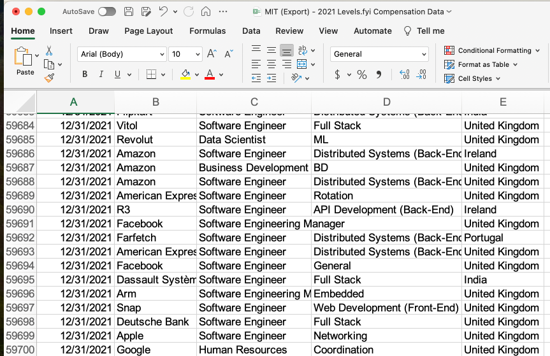Click the Redo circular arrow icon
550x356 pixels.
click(x=189, y=11)
